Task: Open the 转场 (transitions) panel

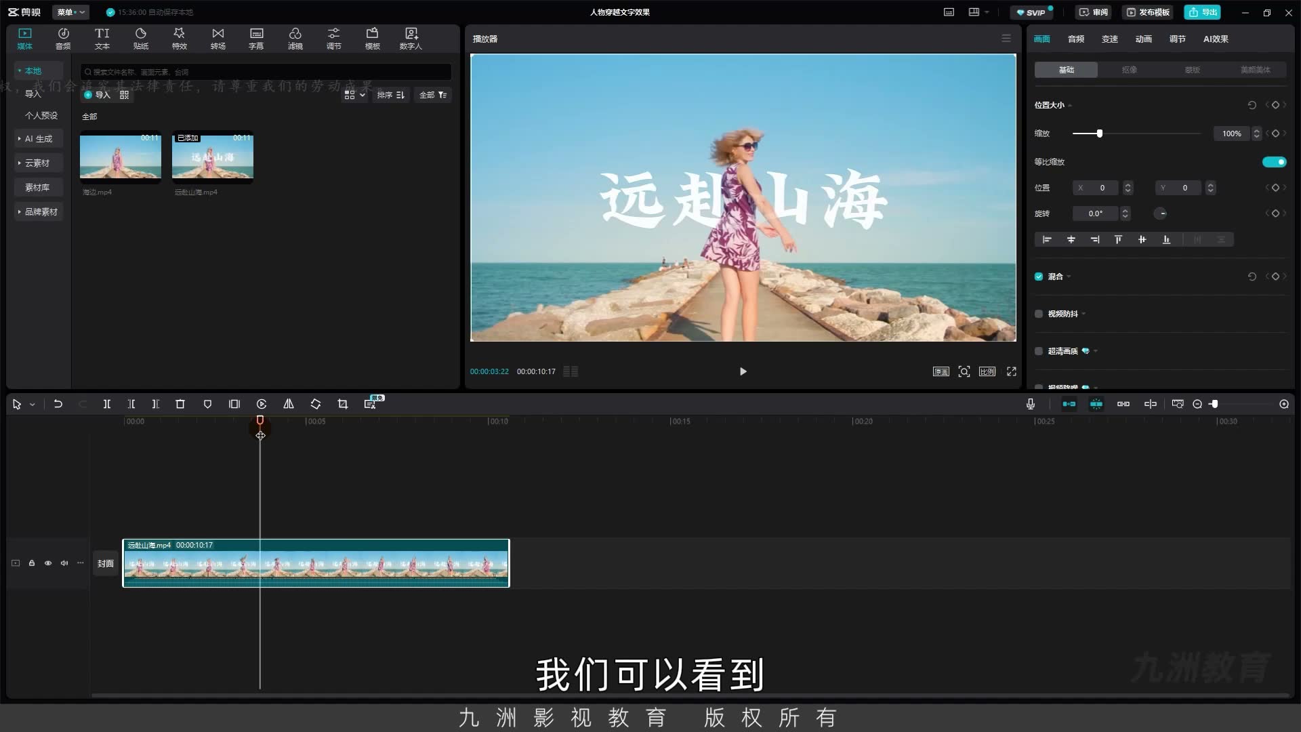Action: tap(218, 39)
